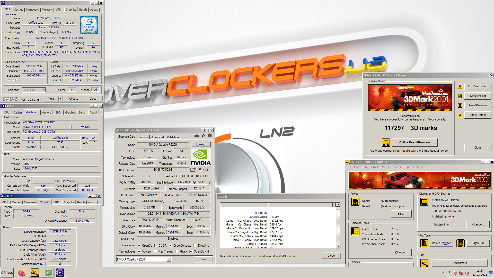
Task: Toggle the Ray Tracing checkbox
Action: 155,251
